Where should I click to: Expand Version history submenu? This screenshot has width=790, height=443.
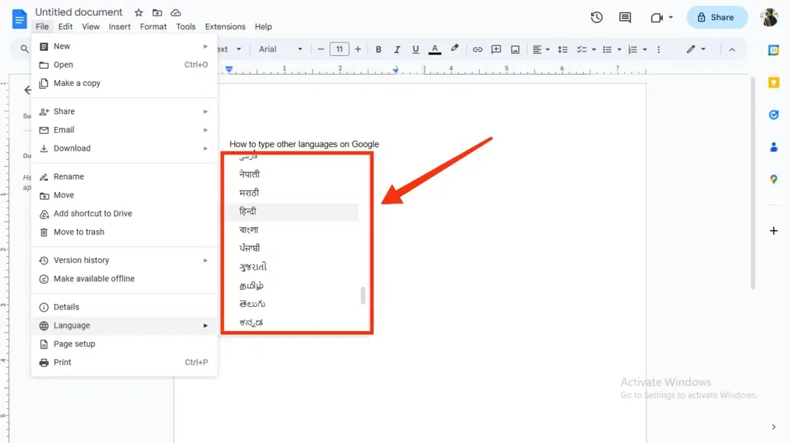[124, 260]
